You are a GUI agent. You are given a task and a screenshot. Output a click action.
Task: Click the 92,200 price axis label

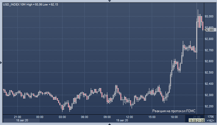[209, 106]
